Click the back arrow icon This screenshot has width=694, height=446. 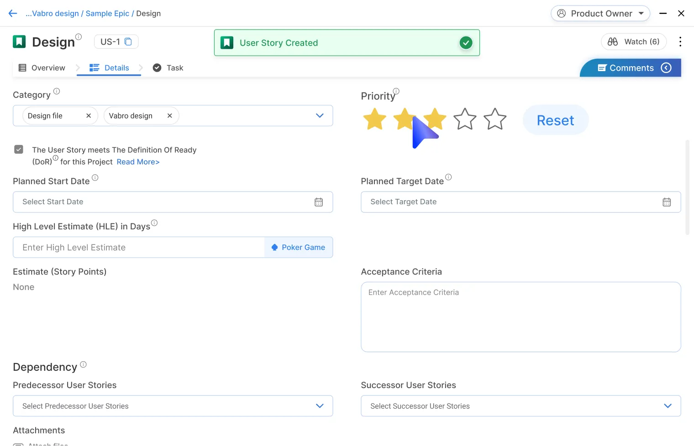13,14
